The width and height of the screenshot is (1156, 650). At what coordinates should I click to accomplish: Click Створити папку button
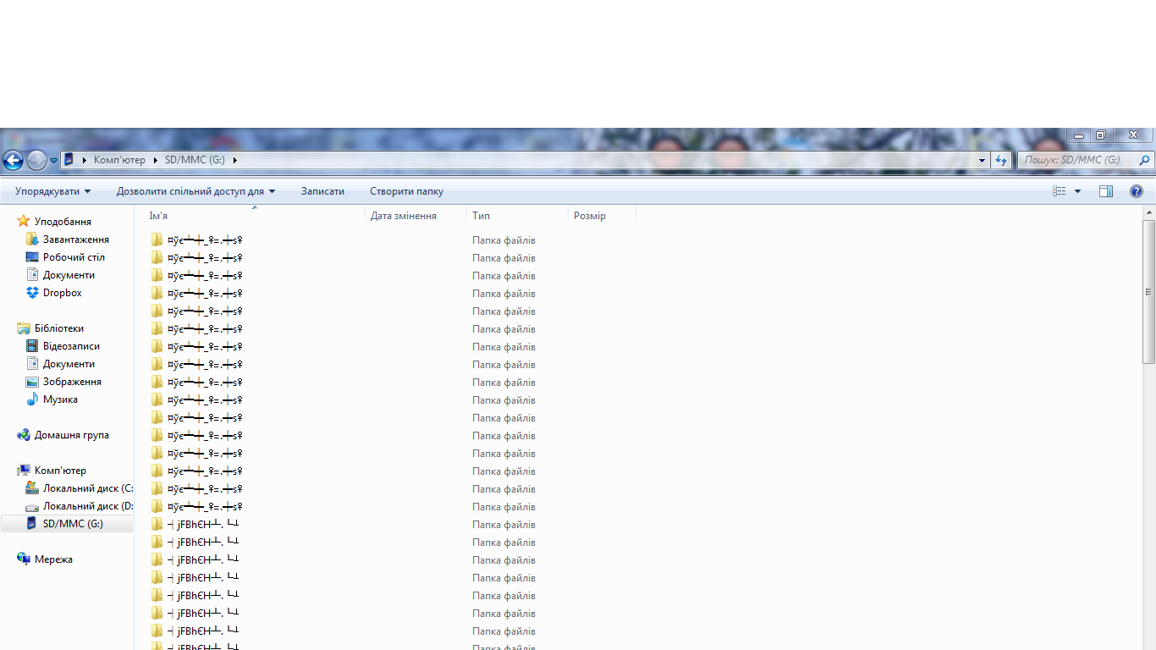click(x=406, y=191)
